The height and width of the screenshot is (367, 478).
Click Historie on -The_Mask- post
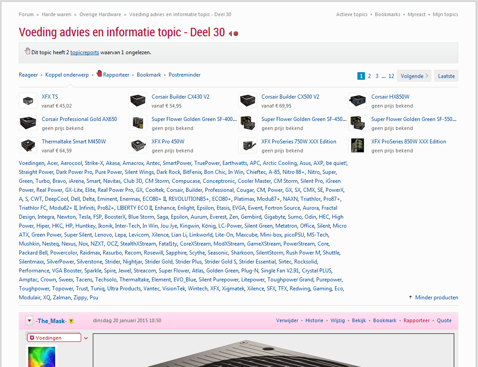pyautogui.click(x=314, y=320)
